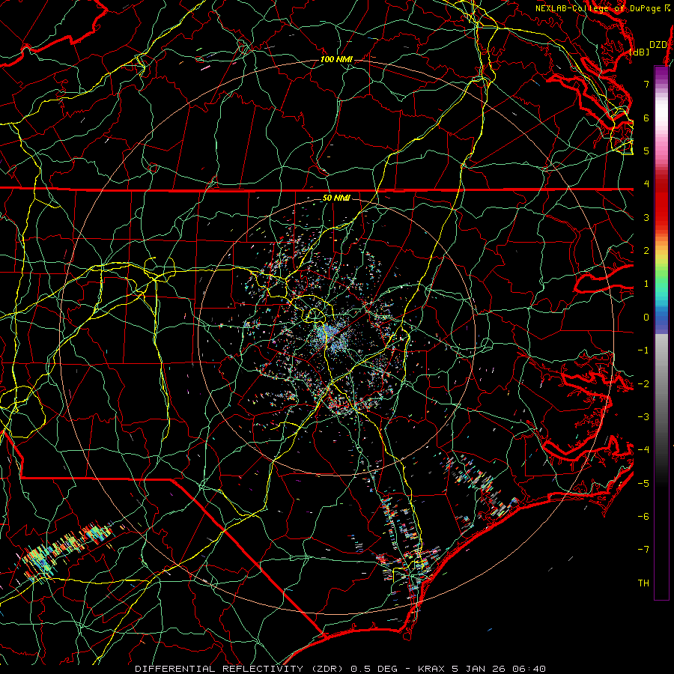The height and width of the screenshot is (674, 674).
Task: Click the 4 value on color scale
Action: click(x=646, y=184)
